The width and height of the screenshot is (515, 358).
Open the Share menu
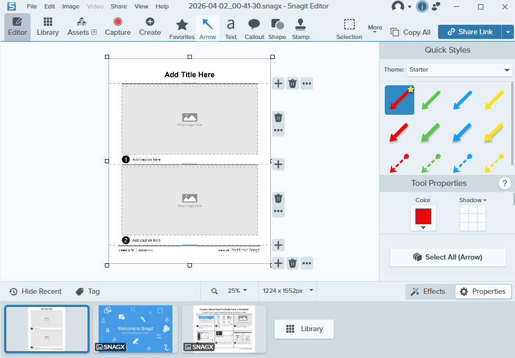click(x=119, y=6)
